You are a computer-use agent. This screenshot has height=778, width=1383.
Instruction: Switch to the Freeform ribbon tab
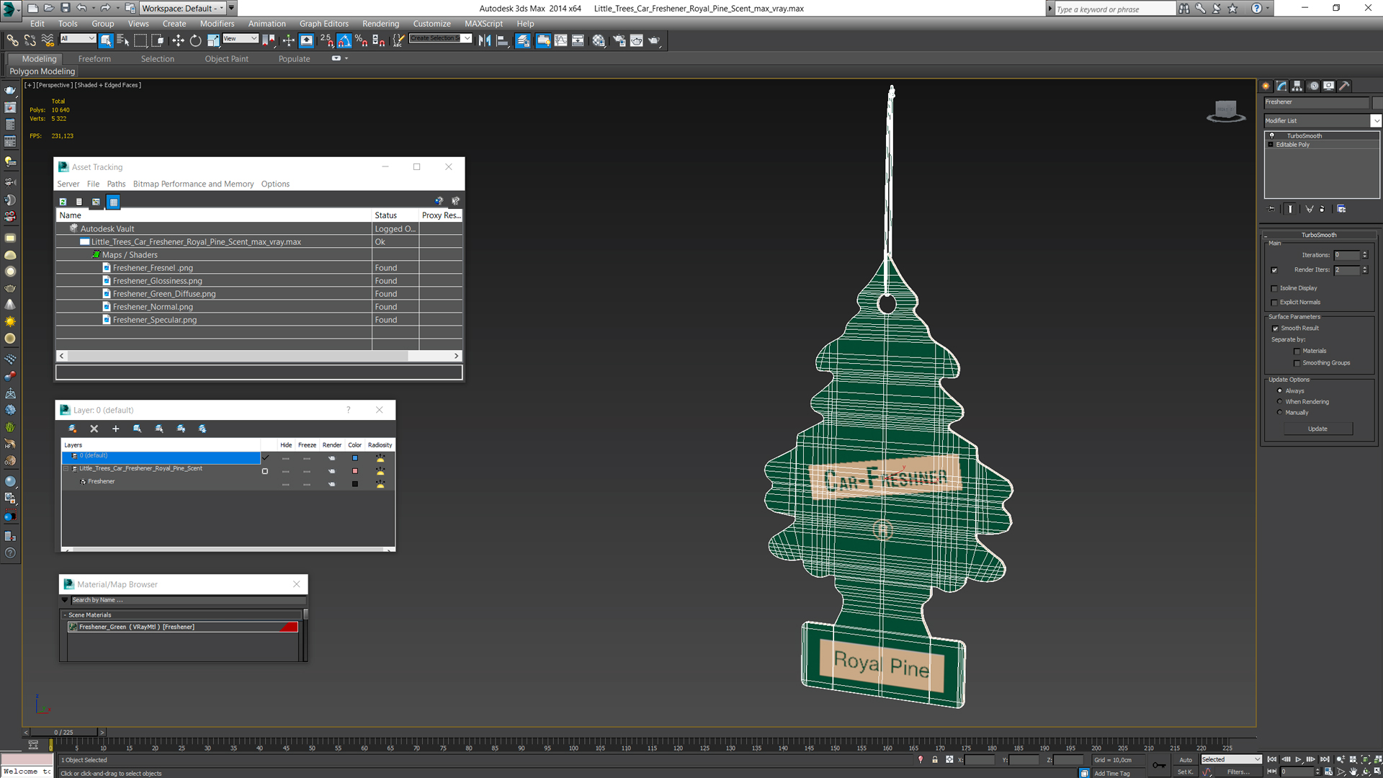(x=94, y=59)
